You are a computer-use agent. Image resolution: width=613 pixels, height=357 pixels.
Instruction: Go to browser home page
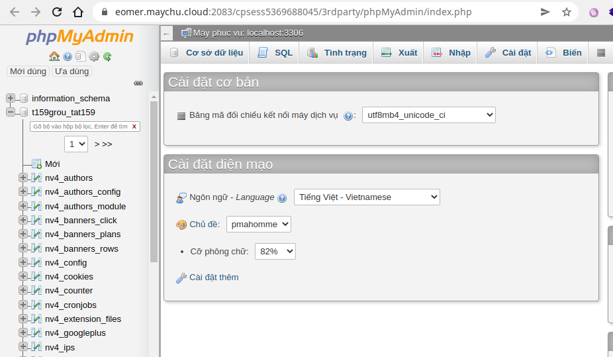click(78, 12)
